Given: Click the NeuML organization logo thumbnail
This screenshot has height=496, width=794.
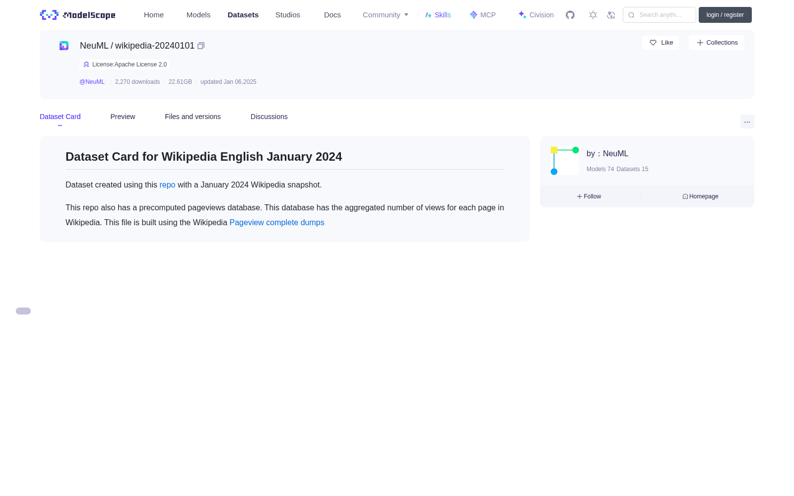Looking at the screenshot, I should click(565, 161).
